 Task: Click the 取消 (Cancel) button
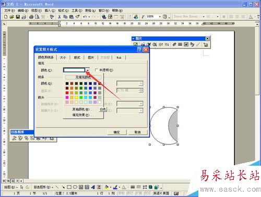tap(137, 132)
